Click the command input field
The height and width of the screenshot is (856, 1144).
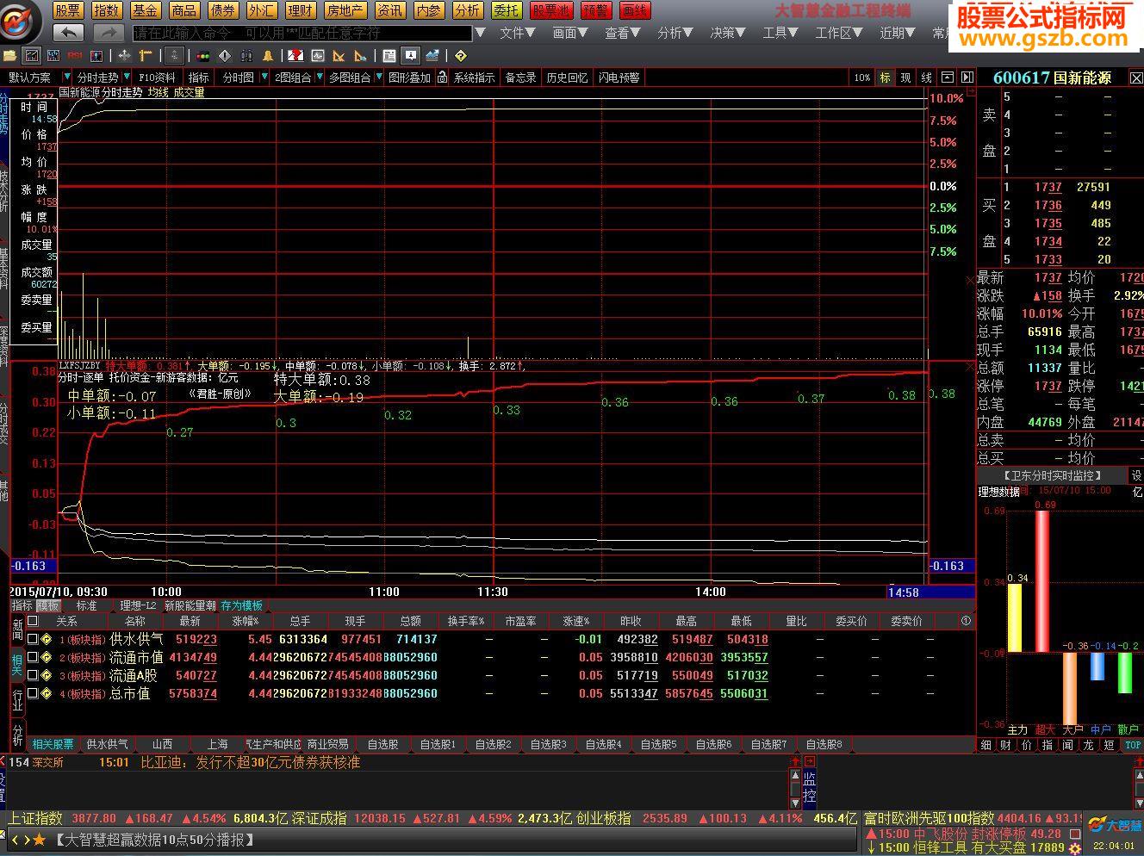tap(302, 33)
